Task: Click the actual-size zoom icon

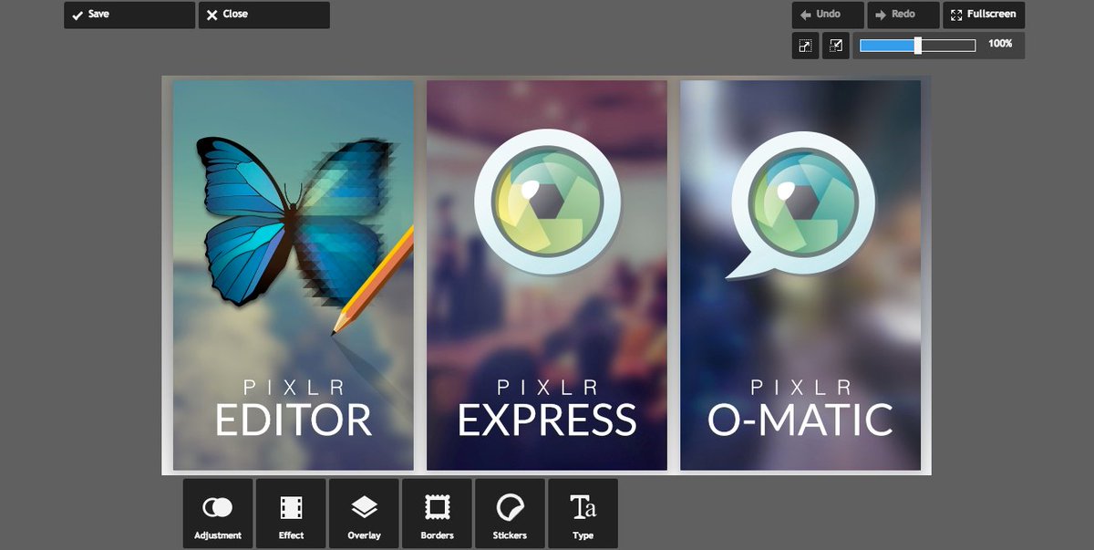Action: [x=836, y=46]
